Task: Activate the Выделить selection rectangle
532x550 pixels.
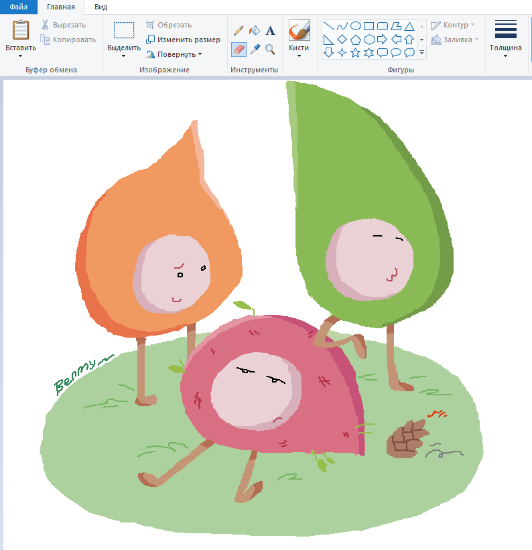Action: [x=124, y=30]
